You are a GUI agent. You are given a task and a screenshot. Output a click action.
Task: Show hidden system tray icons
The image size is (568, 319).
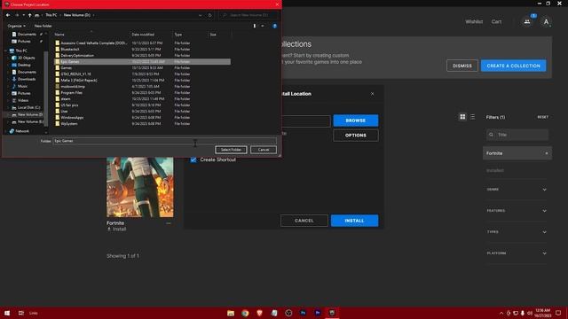click(x=501, y=313)
